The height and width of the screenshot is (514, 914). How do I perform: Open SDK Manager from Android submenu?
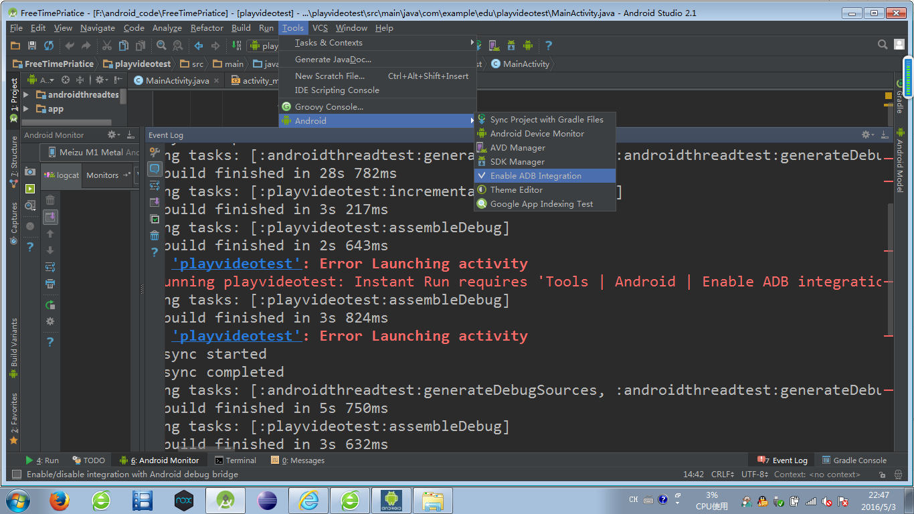545,162
